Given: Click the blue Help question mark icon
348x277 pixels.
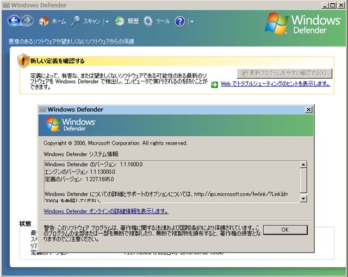Looking at the screenshot, I should click(180, 21).
